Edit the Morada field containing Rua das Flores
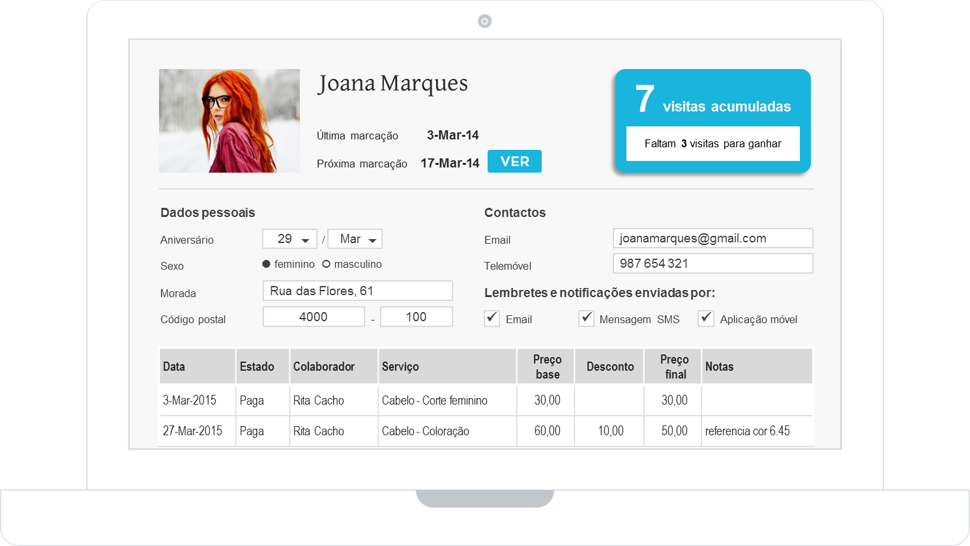This screenshot has height=546, width=970. coord(357,290)
